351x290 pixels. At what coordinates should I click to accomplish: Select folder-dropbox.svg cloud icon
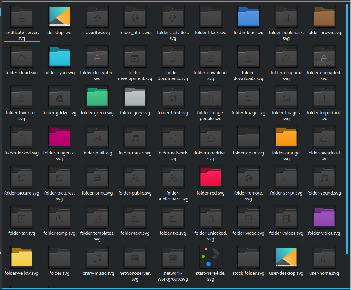[x=286, y=57]
